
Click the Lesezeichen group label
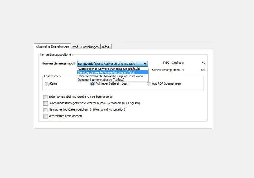[52, 76]
